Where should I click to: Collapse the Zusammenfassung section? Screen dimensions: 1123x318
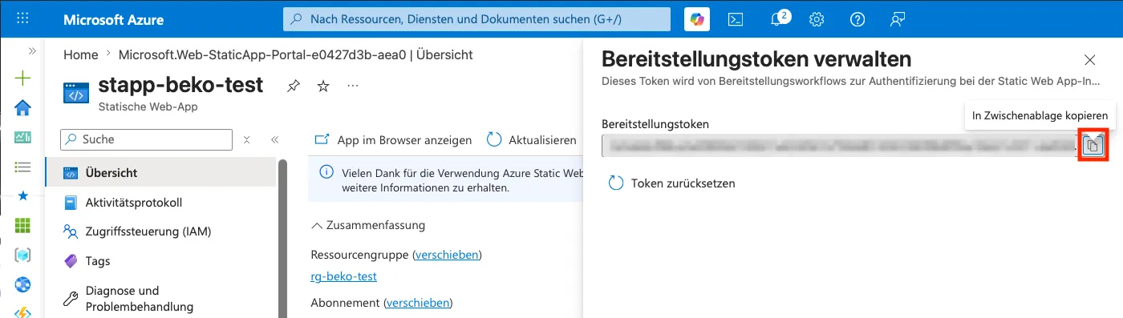coord(368,225)
